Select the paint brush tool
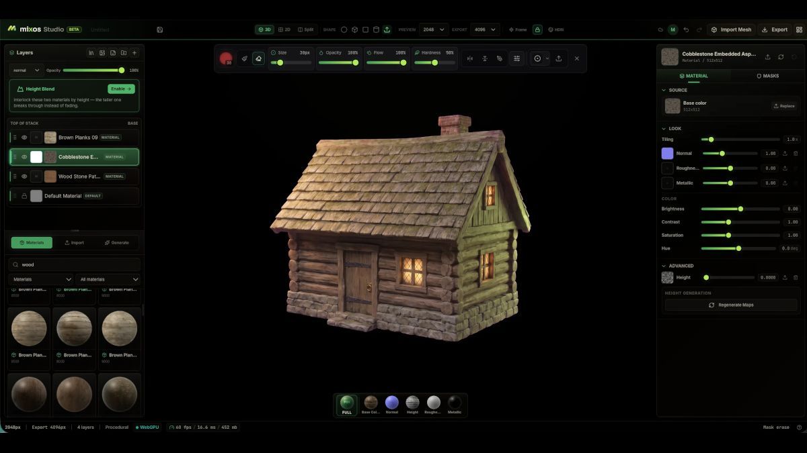The image size is (807, 453). point(244,58)
